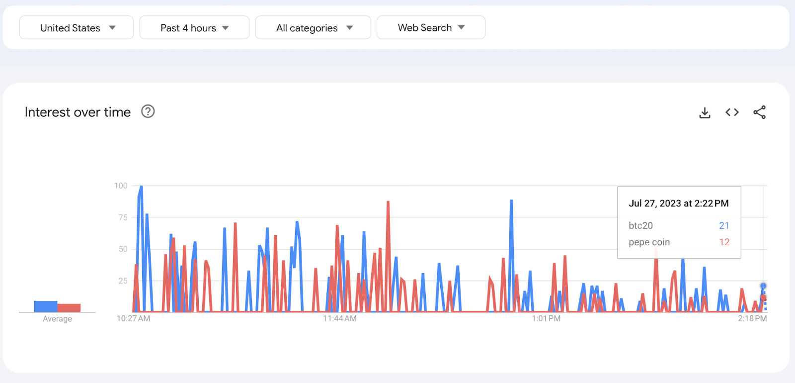Download the chart data as CSV
This screenshot has width=795, height=383.
click(705, 113)
